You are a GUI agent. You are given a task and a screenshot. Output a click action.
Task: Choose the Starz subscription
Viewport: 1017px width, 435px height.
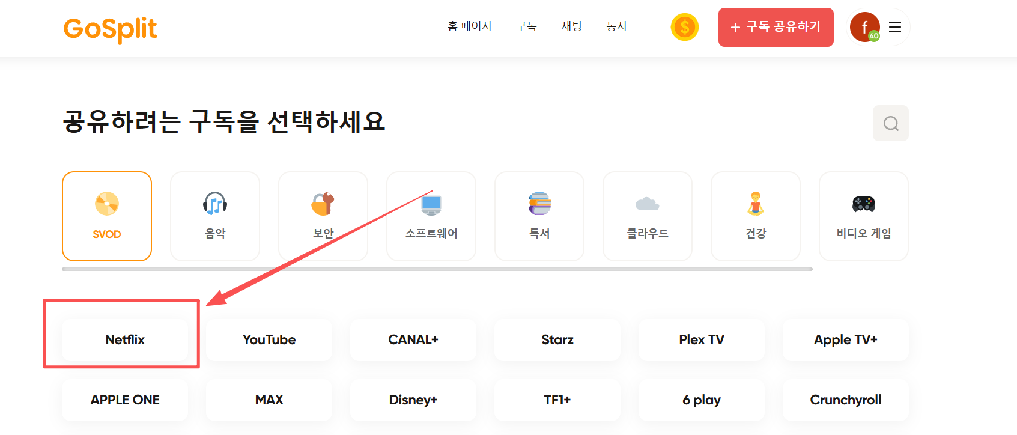(557, 339)
